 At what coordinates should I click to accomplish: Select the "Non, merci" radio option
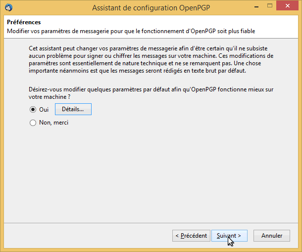[33, 123]
